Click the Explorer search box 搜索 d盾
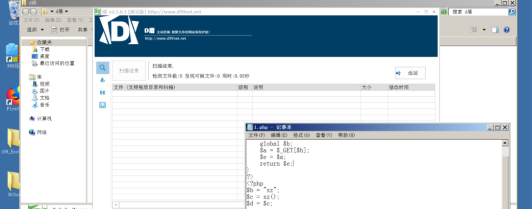This screenshot has height=209, width=532. [478, 12]
